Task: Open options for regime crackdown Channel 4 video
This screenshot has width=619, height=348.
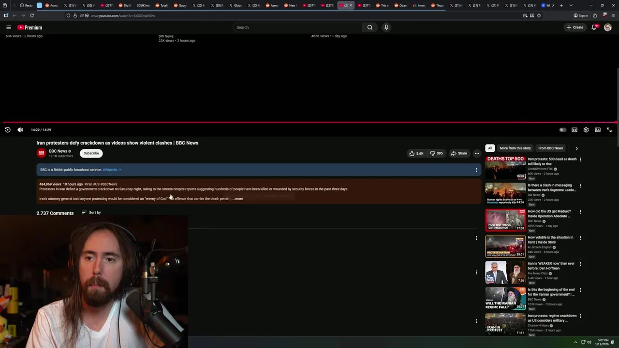Action: click(580, 316)
